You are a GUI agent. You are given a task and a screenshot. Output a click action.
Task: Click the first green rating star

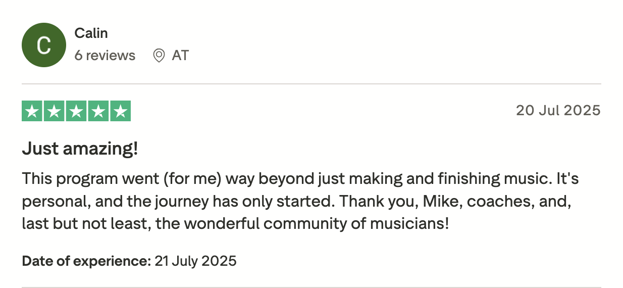(x=32, y=111)
